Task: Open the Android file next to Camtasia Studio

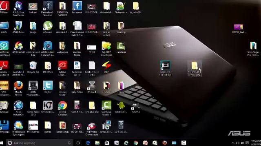Action: 121,107
